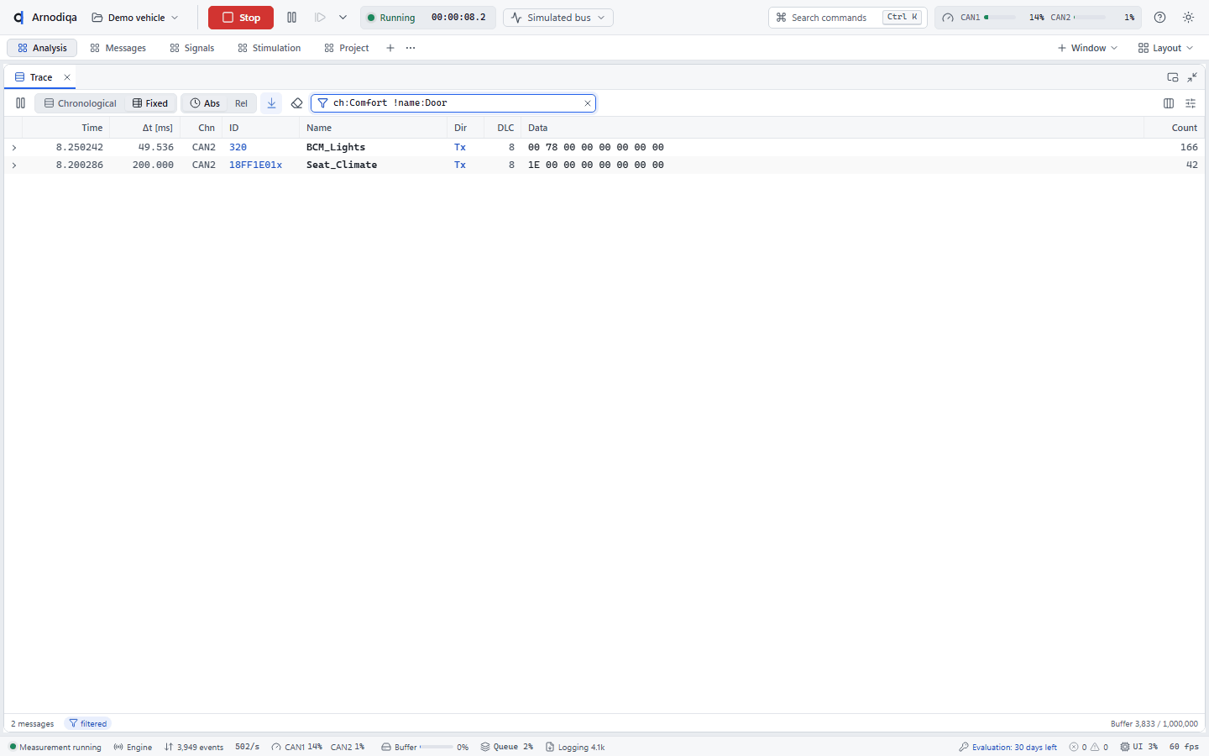This screenshot has width=1209, height=756.
Task: Add a new workspace tab with plus
Action: [x=390, y=48]
